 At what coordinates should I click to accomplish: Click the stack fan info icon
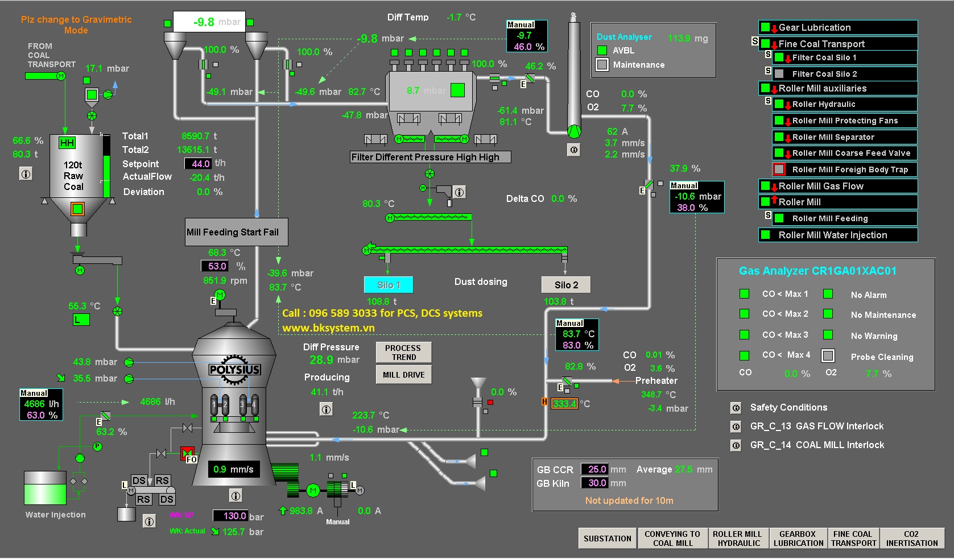pos(574,150)
